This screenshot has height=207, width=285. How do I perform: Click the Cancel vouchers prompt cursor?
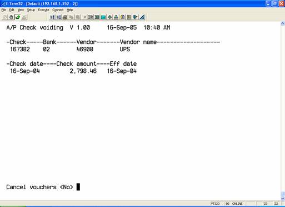78,187
